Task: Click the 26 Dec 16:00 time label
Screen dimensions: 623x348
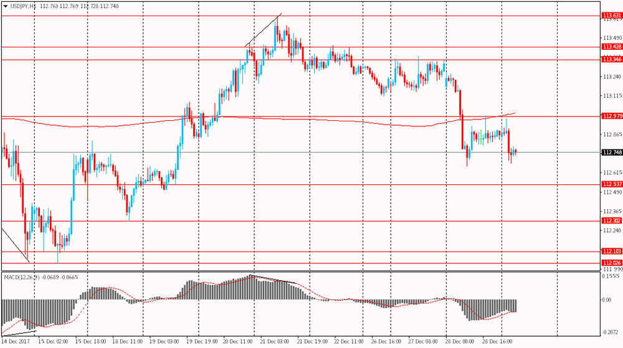Action: pos(386,342)
